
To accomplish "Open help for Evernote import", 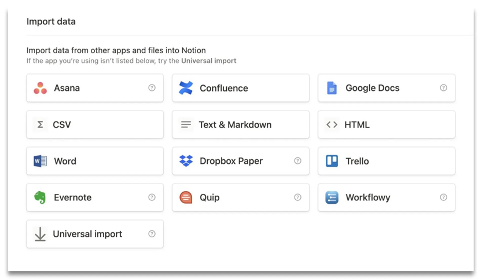I will click(152, 197).
